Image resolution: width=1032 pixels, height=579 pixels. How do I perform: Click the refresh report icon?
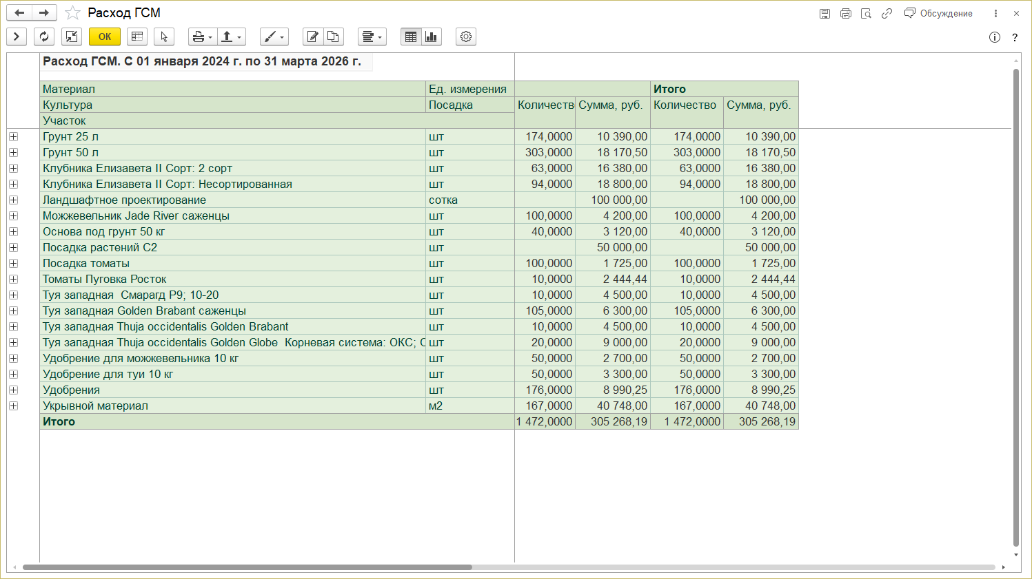[44, 36]
